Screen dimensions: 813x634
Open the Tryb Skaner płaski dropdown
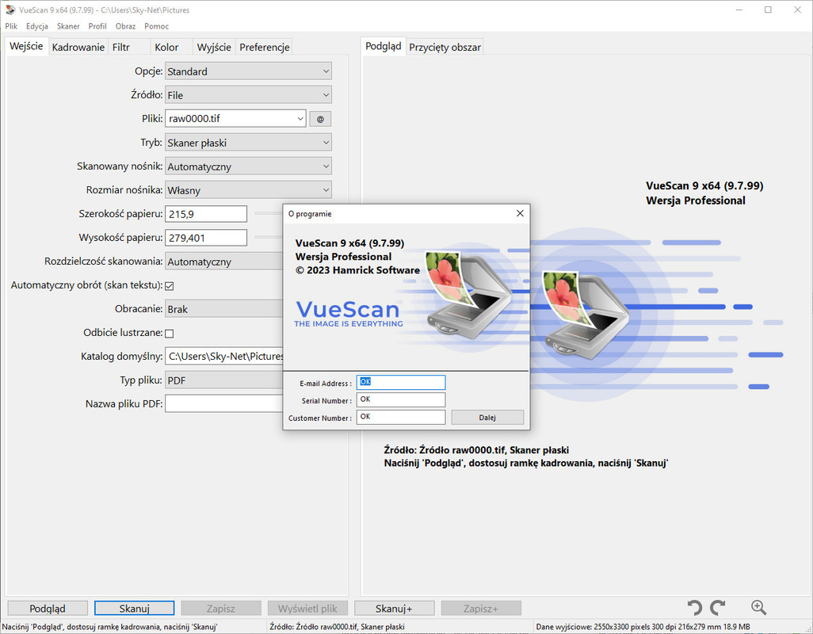pyautogui.click(x=248, y=143)
